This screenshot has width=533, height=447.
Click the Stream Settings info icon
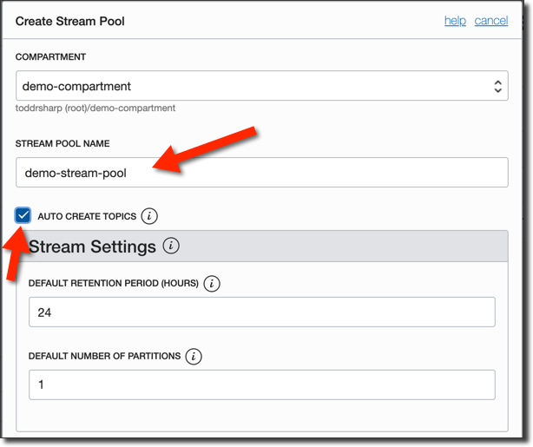pyautogui.click(x=171, y=246)
